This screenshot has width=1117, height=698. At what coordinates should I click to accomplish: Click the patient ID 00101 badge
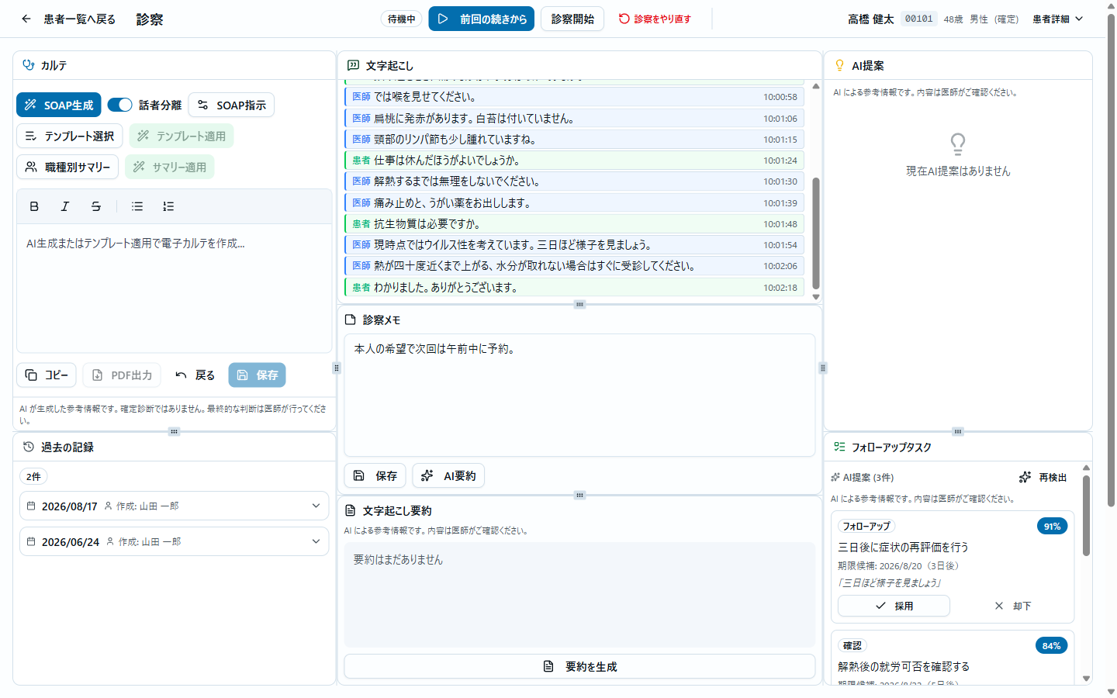(x=919, y=19)
